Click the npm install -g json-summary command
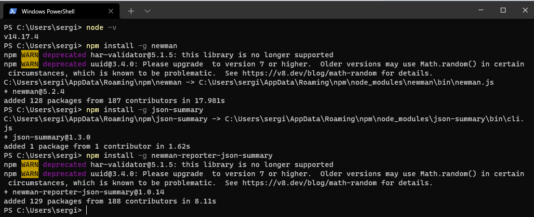Image resolution: width=534 pixels, height=217 pixels. 145,110
